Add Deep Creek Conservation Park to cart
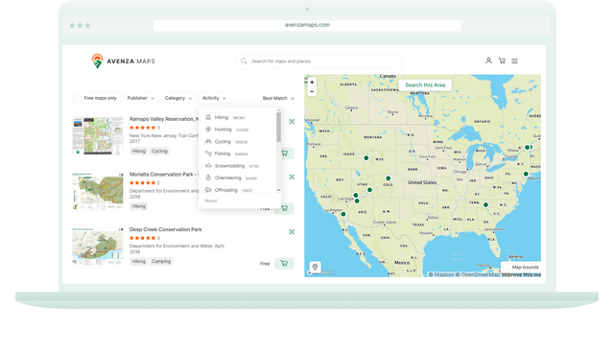This screenshot has height=354, width=614. tap(284, 264)
